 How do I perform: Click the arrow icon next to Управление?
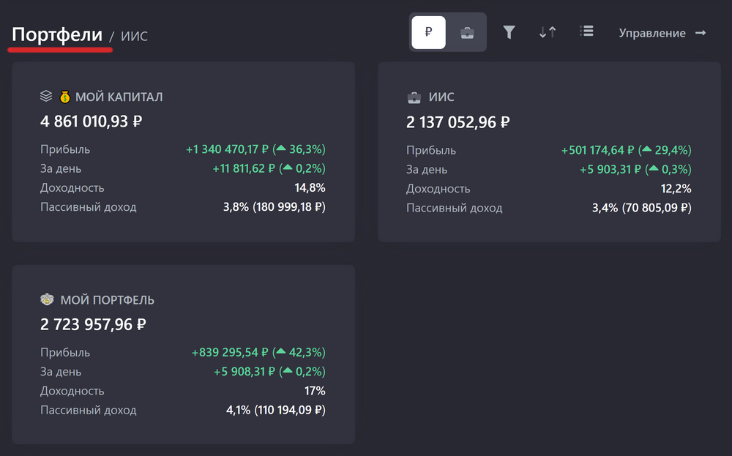tap(701, 32)
